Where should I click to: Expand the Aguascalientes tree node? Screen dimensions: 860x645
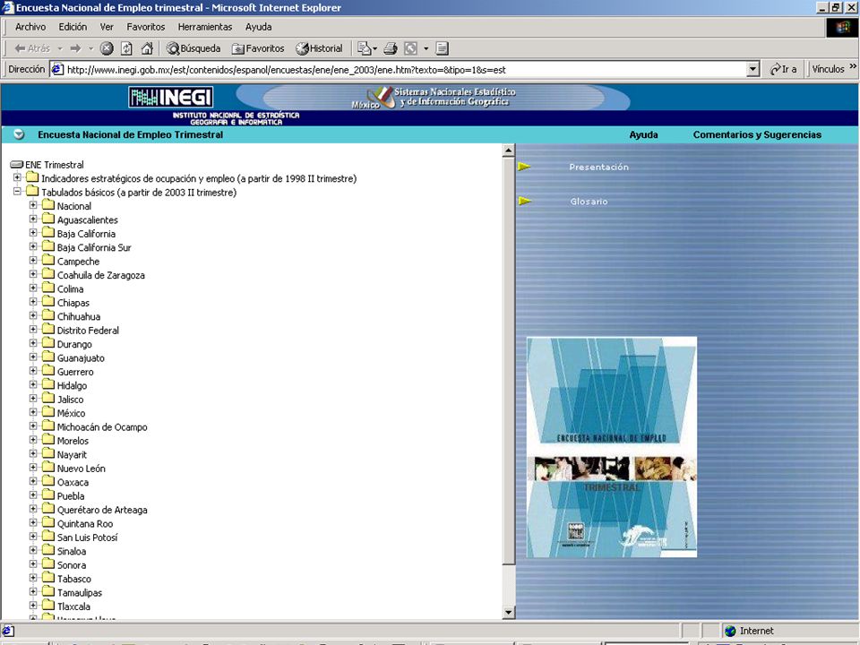tap(33, 219)
